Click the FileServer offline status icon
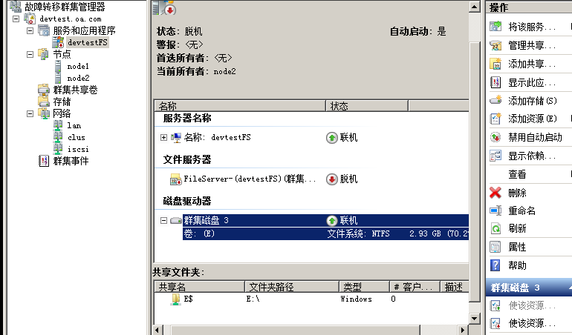 point(331,179)
